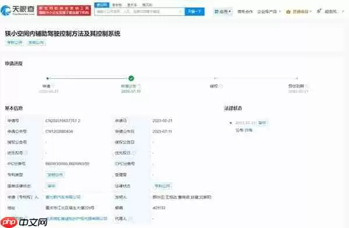Click the 申请进度 section heading

coord(14,64)
